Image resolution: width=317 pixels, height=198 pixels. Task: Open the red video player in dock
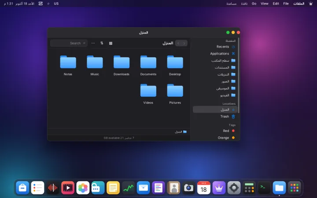(68, 188)
